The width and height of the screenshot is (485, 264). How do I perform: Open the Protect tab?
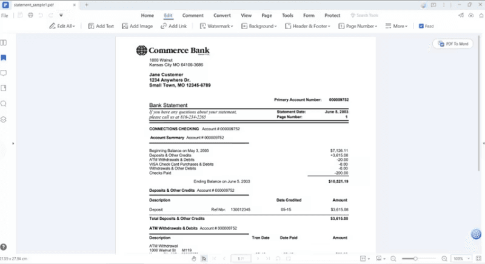(x=332, y=15)
